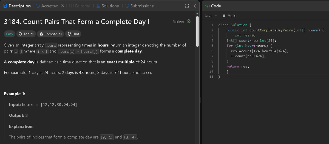Click the Code panel header icon
Viewport: 329px width, 144px height.
click(x=207, y=6)
